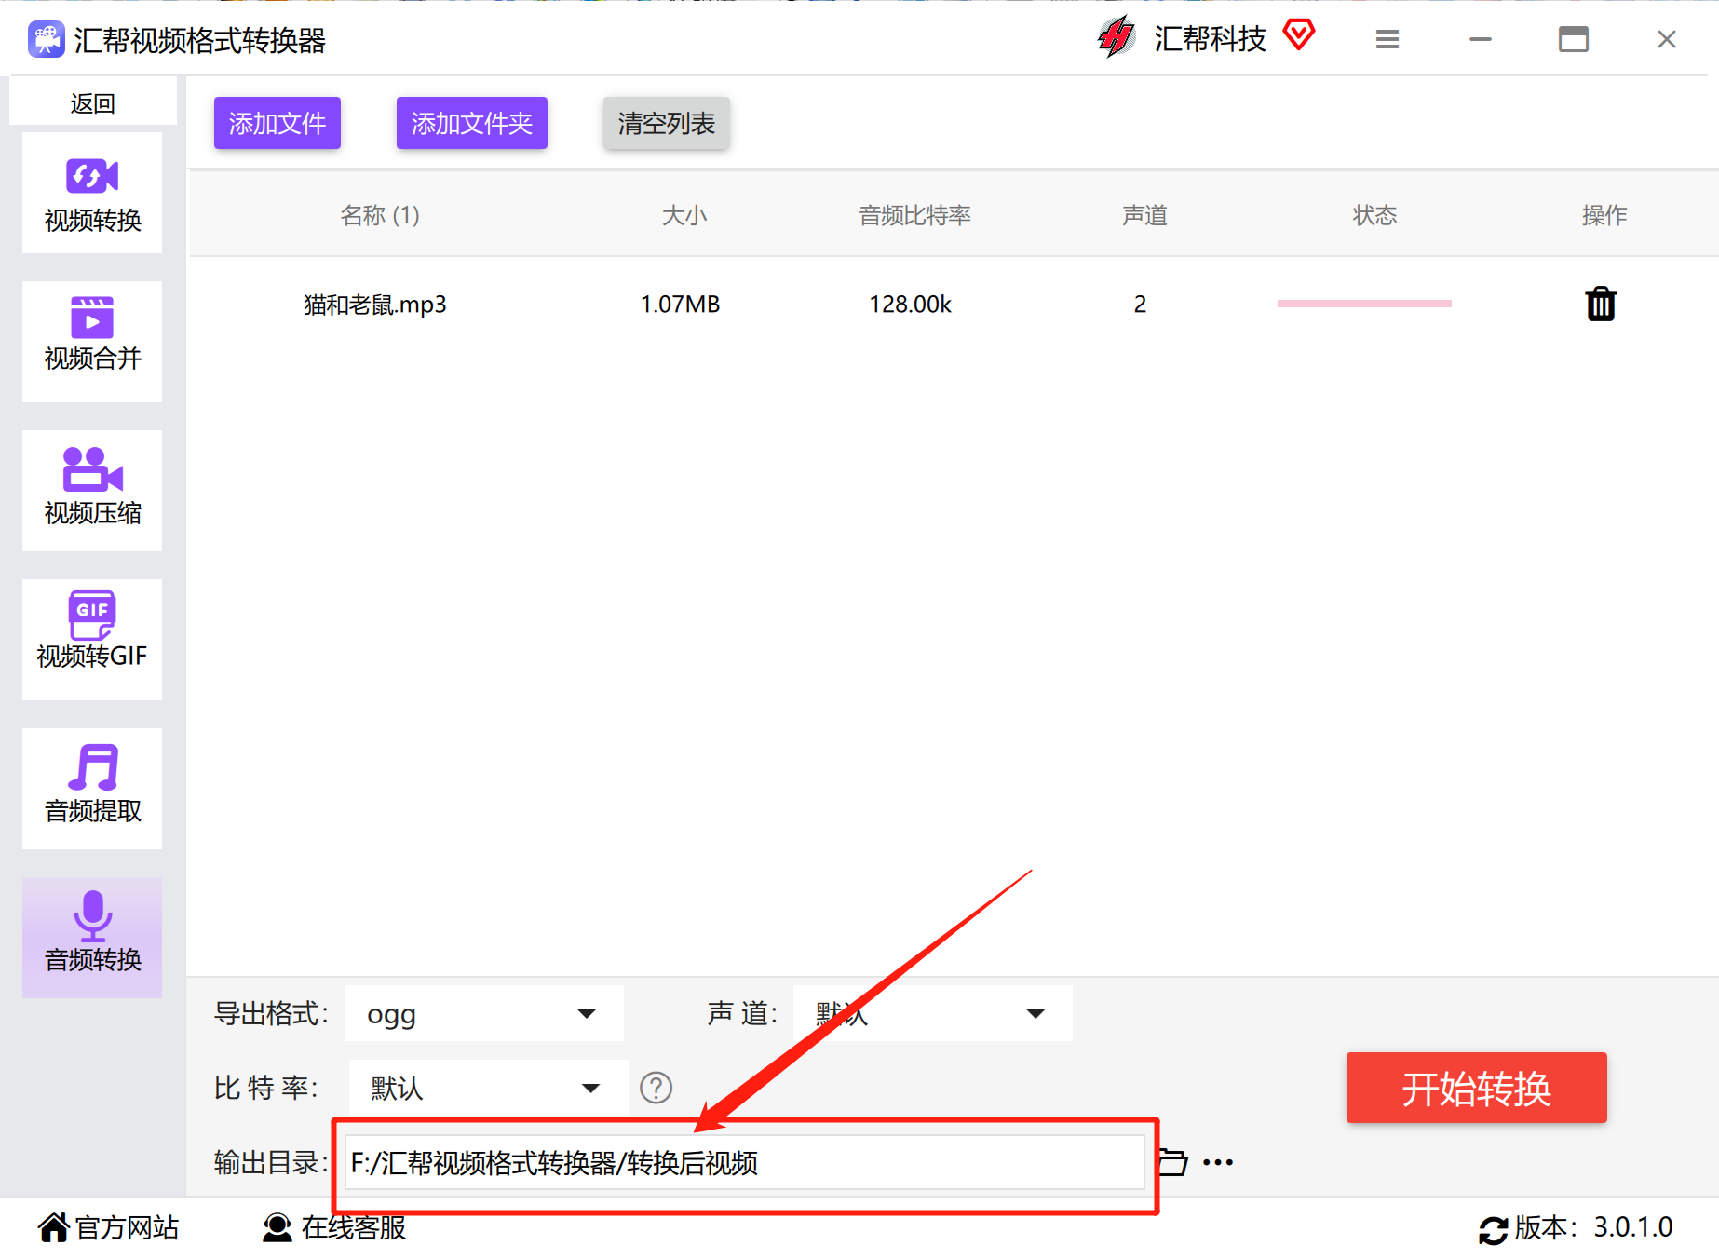Click the 128.00k bitrate value
Viewport: 1719px width, 1259px height.
(x=911, y=305)
